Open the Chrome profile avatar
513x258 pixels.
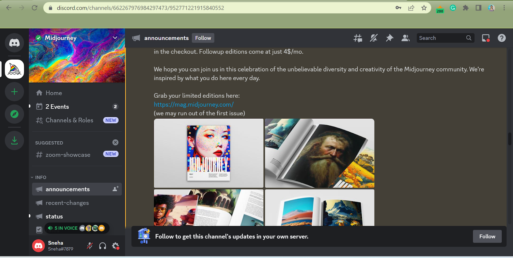point(491,8)
